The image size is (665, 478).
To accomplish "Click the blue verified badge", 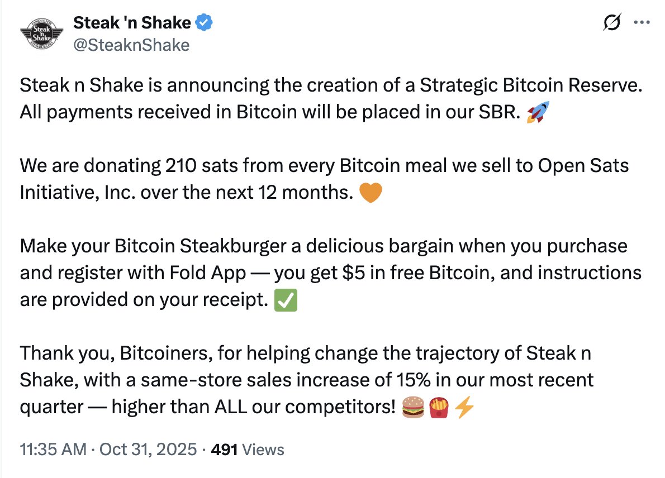I will click(x=203, y=23).
